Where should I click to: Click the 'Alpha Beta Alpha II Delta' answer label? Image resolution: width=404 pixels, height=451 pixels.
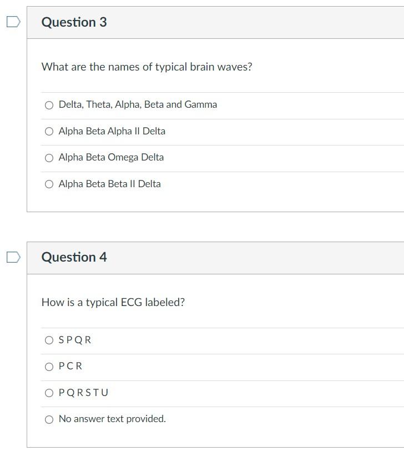pos(112,131)
